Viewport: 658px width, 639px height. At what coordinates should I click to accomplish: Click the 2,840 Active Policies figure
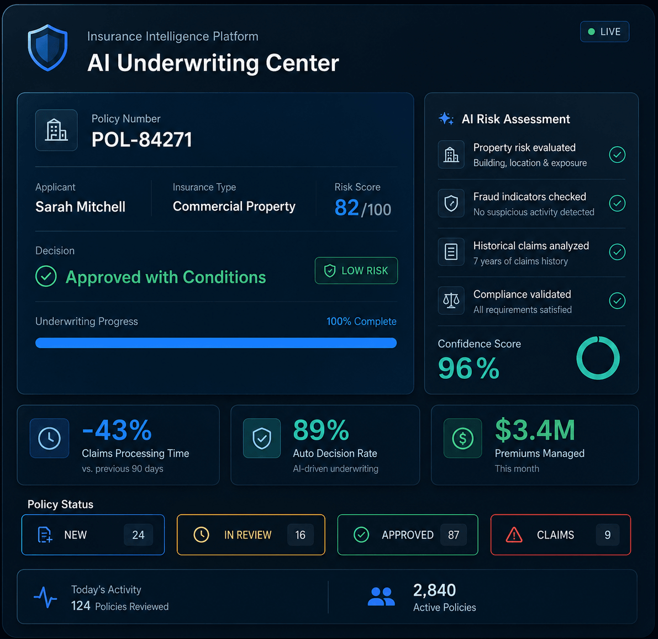point(435,590)
